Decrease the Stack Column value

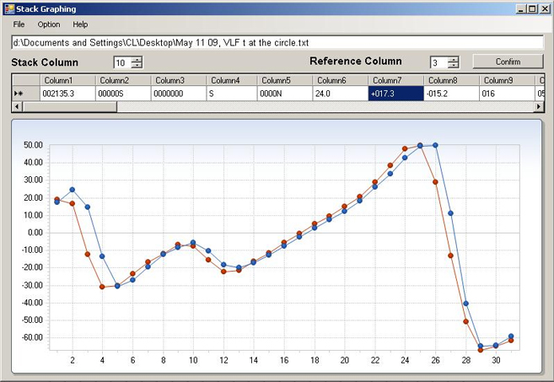point(137,66)
